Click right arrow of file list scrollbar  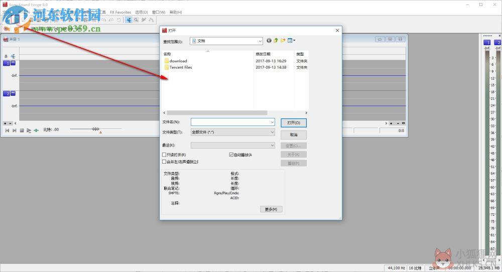click(306, 112)
